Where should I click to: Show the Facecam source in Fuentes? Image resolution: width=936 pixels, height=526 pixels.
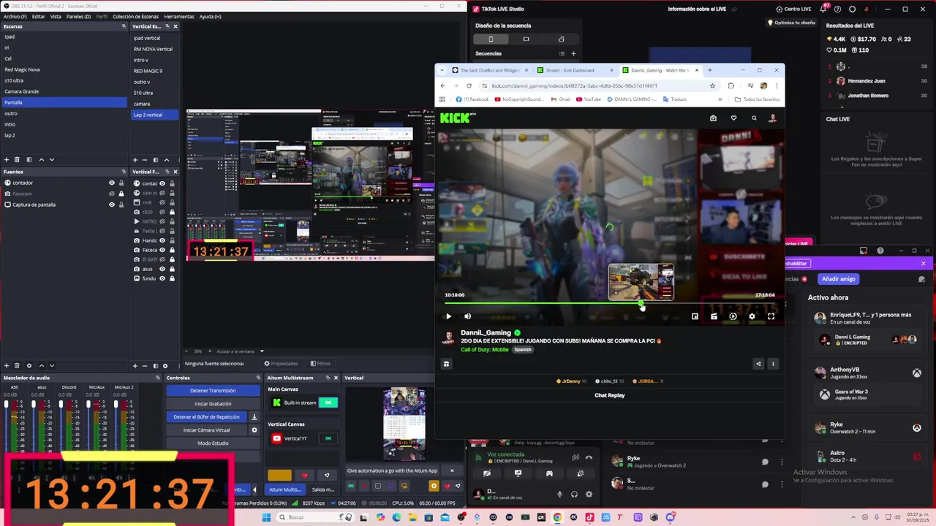[x=112, y=194]
